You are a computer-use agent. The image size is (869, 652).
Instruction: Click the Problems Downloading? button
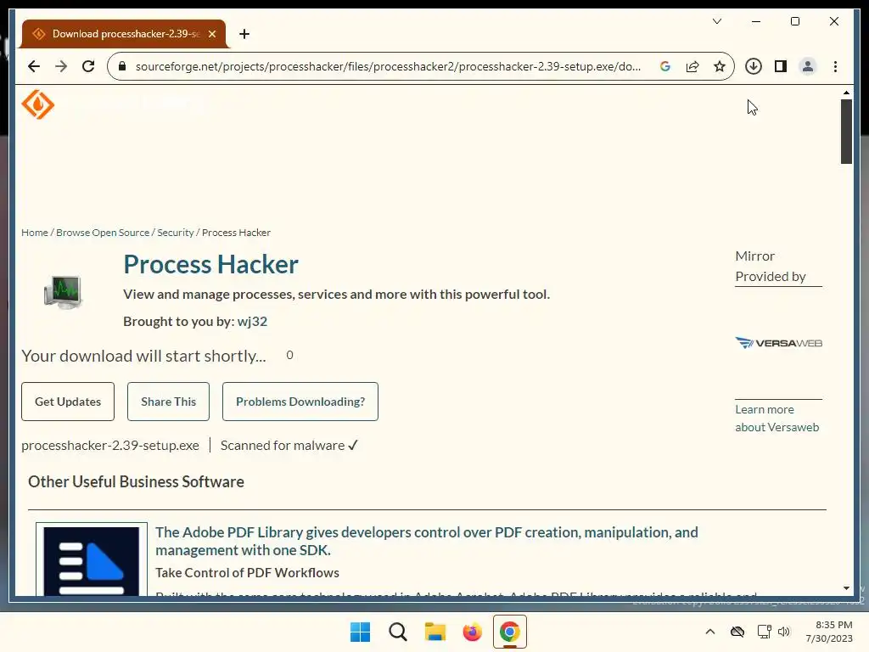pos(300,402)
